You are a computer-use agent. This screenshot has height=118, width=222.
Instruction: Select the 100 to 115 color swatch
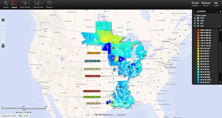tap(198, 46)
